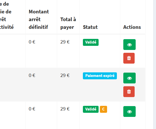Delete the Paiement expiré row
Viewport: 156px width, 129px height.
(129, 92)
